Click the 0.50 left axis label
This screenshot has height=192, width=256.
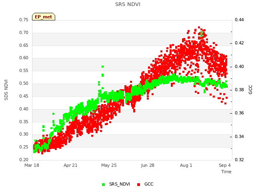[24, 83]
